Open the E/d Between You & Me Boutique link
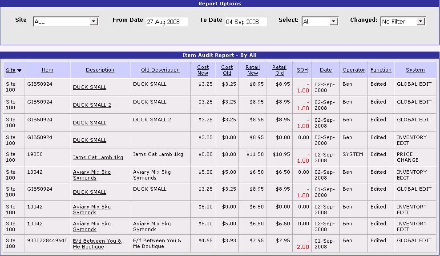 [x=97, y=244]
